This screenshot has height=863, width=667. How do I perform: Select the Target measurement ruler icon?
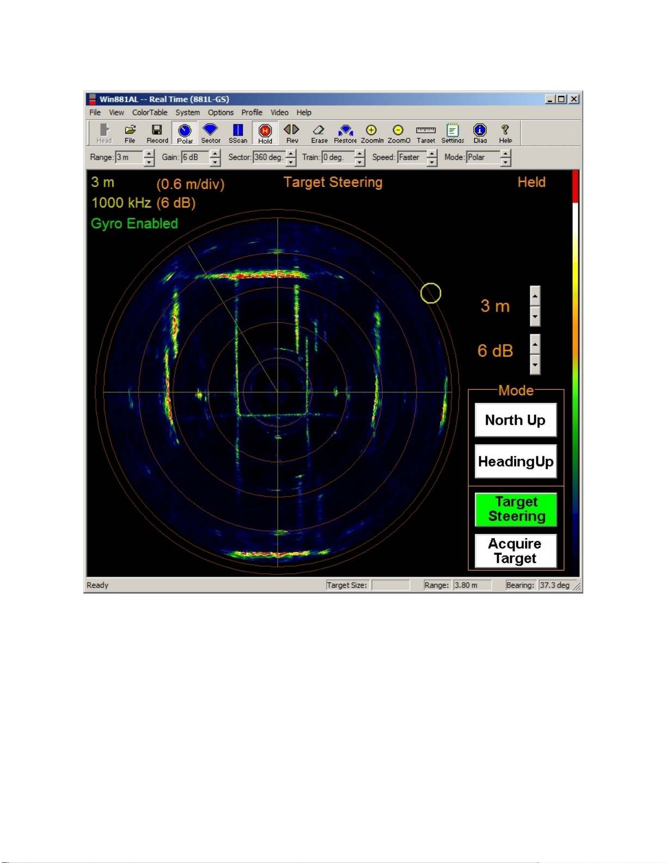click(426, 133)
